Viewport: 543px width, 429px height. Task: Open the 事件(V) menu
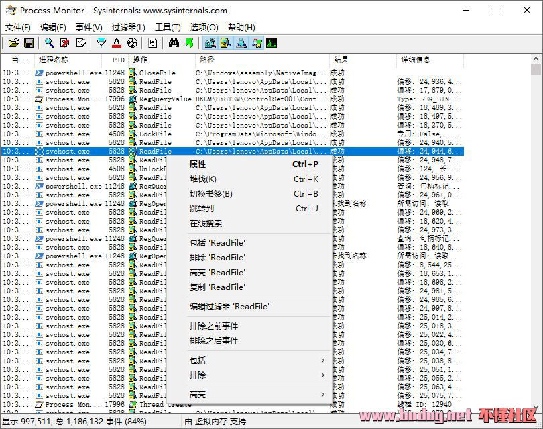coord(89,27)
